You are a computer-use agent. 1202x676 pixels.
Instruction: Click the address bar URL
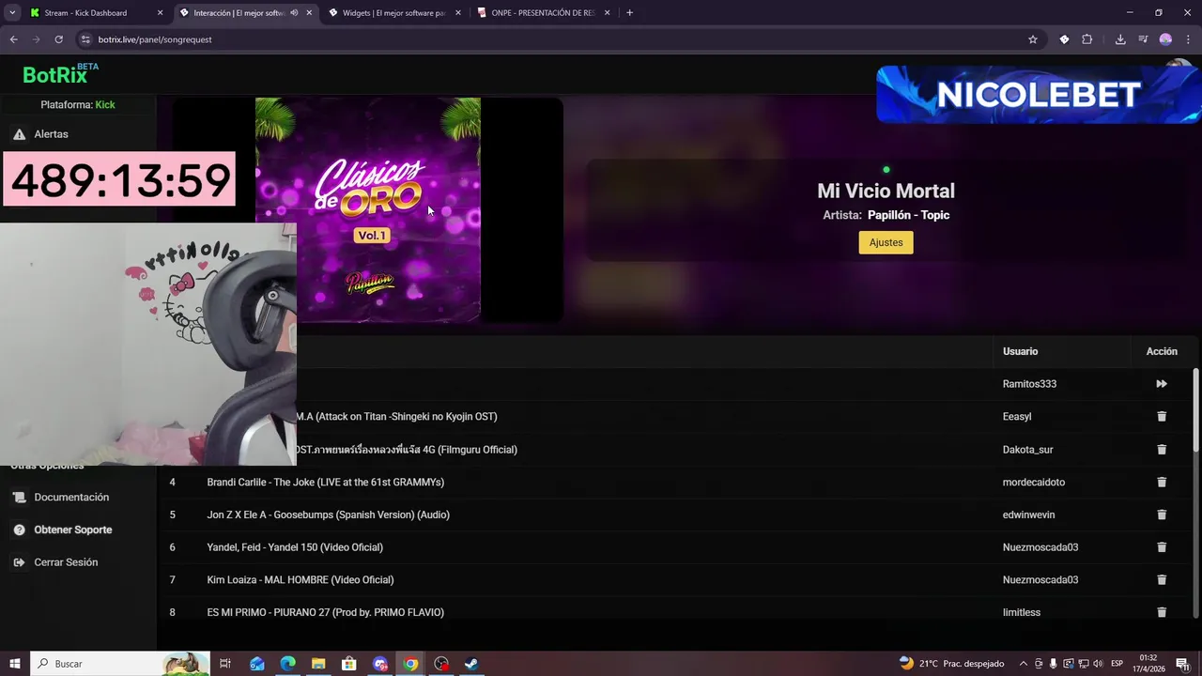[155, 39]
